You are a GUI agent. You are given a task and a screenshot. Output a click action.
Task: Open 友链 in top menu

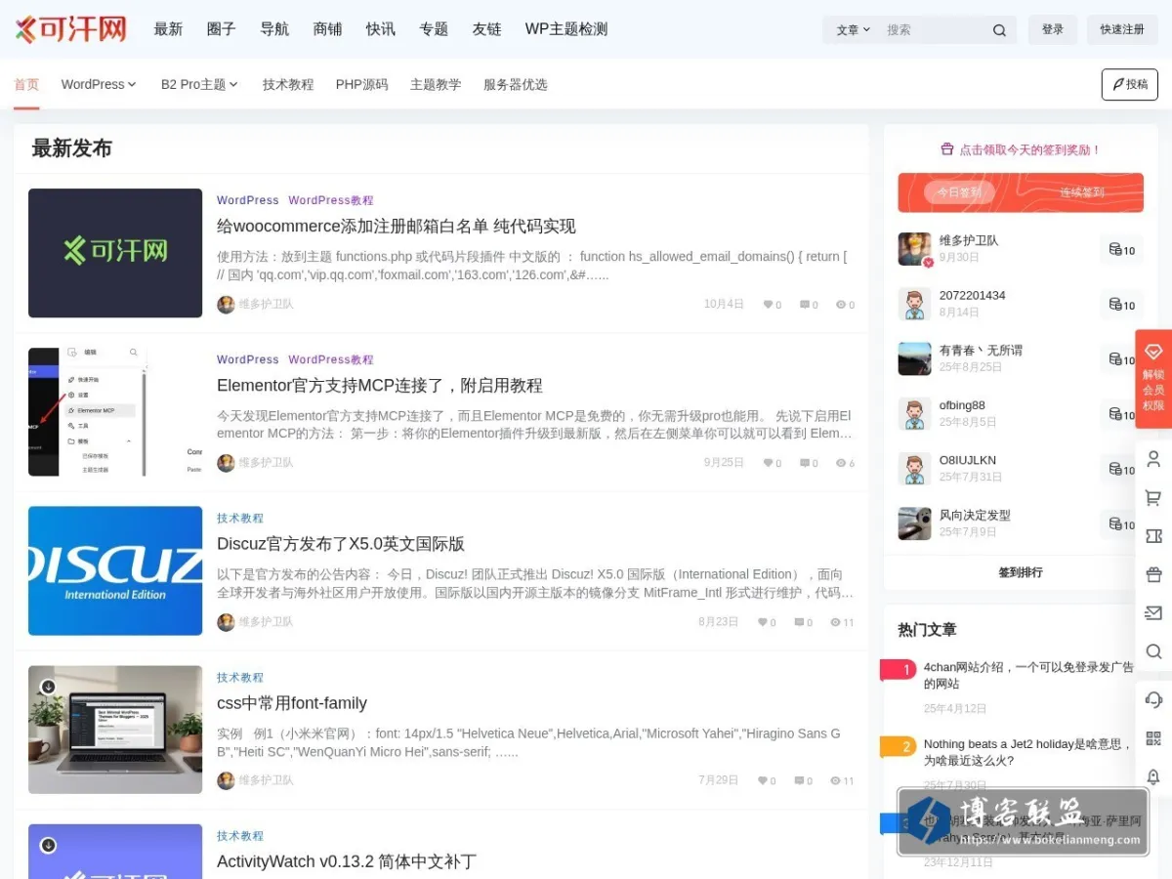[x=486, y=29]
